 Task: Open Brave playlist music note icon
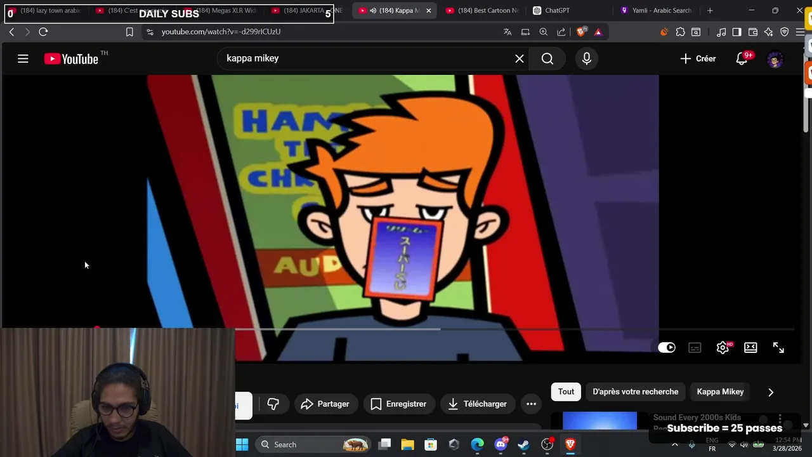coord(722,32)
